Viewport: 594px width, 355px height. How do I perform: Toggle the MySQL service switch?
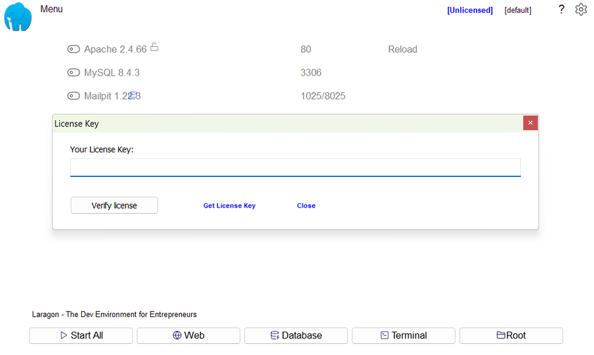[x=74, y=72]
